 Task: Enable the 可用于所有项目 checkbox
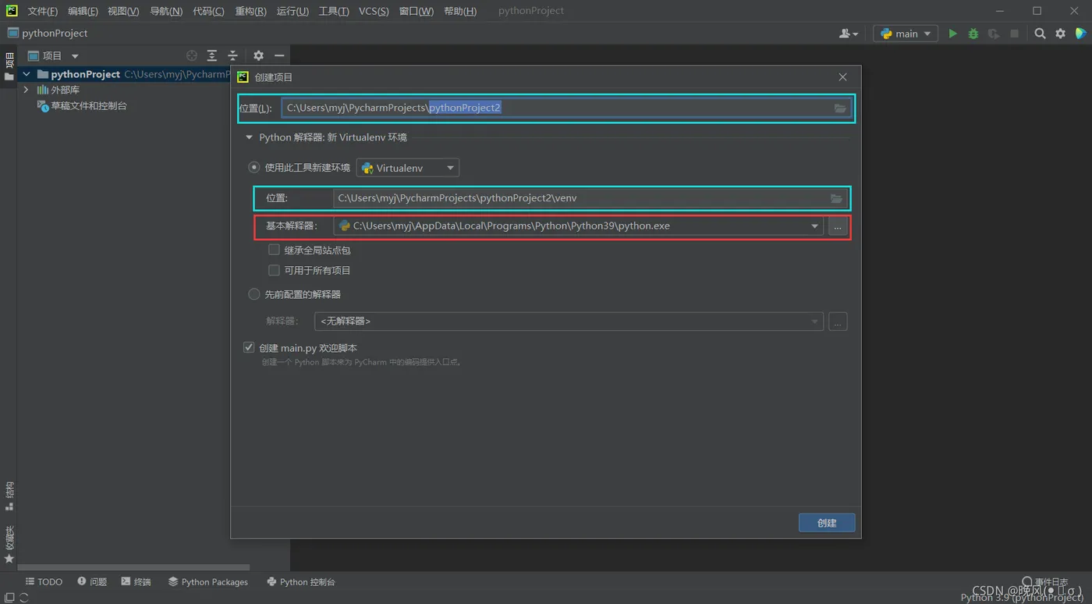274,270
